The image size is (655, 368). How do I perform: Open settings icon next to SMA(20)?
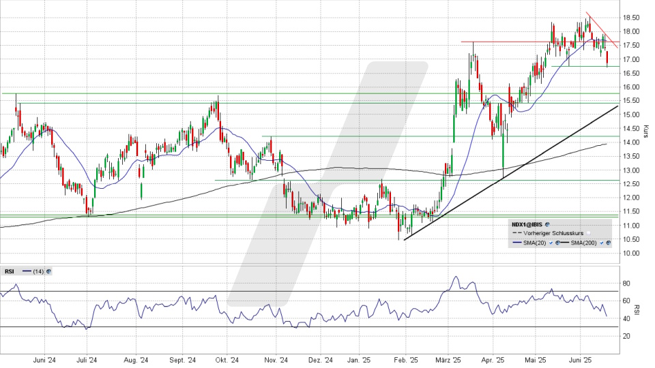[557, 243]
